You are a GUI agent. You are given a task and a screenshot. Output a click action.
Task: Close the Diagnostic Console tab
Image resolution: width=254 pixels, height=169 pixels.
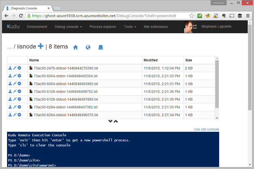pos(48,8)
